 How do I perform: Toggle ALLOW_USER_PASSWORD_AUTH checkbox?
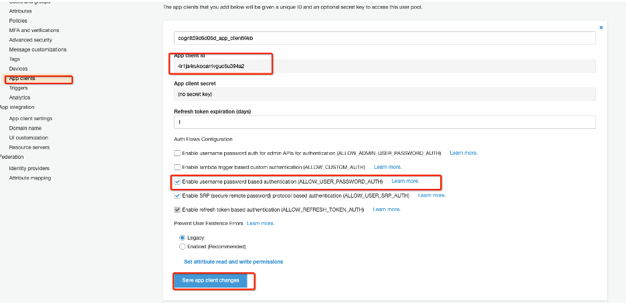coord(177,181)
